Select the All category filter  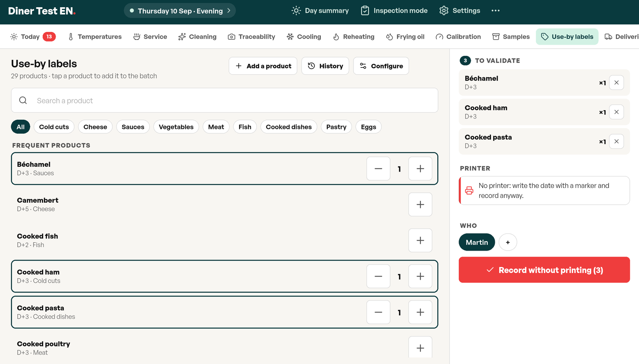pyautogui.click(x=20, y=127)
